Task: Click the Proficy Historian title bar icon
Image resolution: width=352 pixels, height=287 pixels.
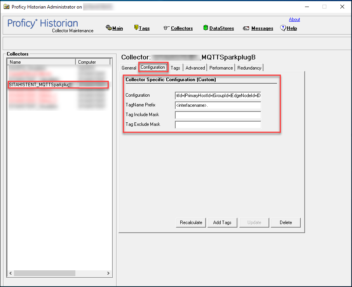Action: (x=7, y=7)
